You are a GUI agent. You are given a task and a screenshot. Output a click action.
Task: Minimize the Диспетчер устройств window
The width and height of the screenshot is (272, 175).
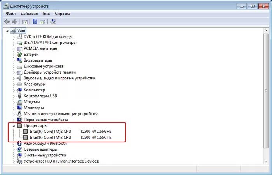(242, 7)
